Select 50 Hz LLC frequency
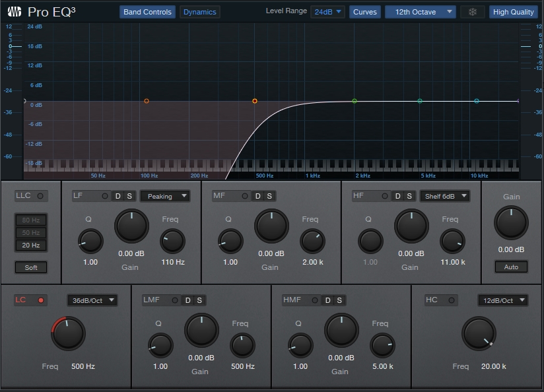Screen dimensions: 544x392 [x=31, y=232]
